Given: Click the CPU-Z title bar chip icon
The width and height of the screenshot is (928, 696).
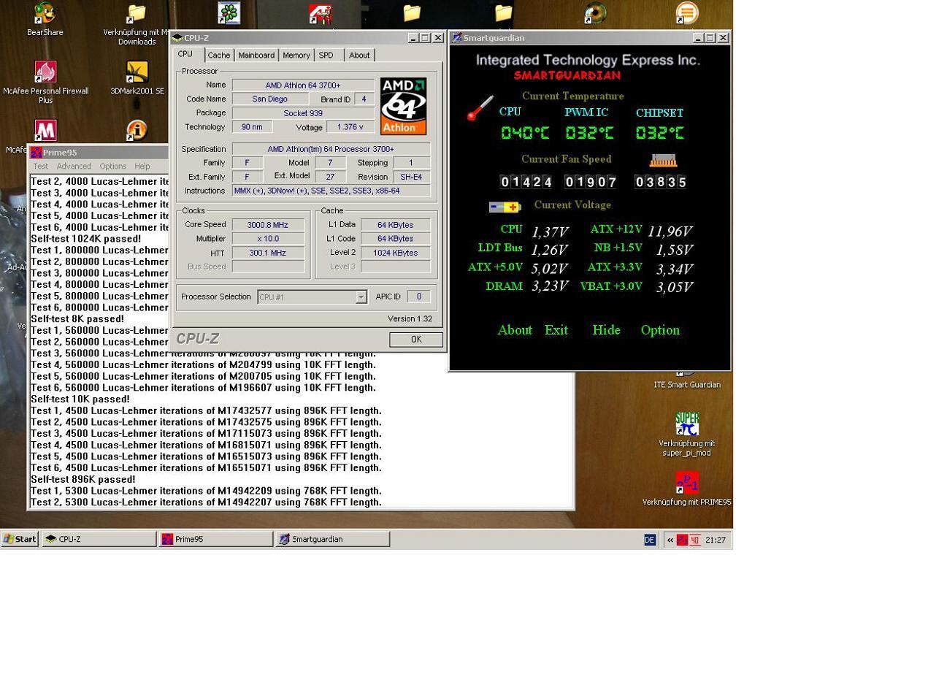Looking at the screenshot, I should point(177,38).
